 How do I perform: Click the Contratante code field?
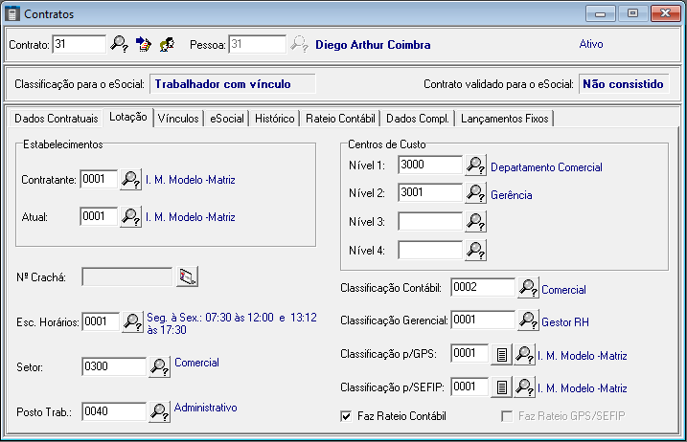pos(99,179)
